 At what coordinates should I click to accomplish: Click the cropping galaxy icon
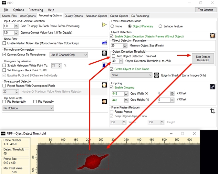coord(212,87)
